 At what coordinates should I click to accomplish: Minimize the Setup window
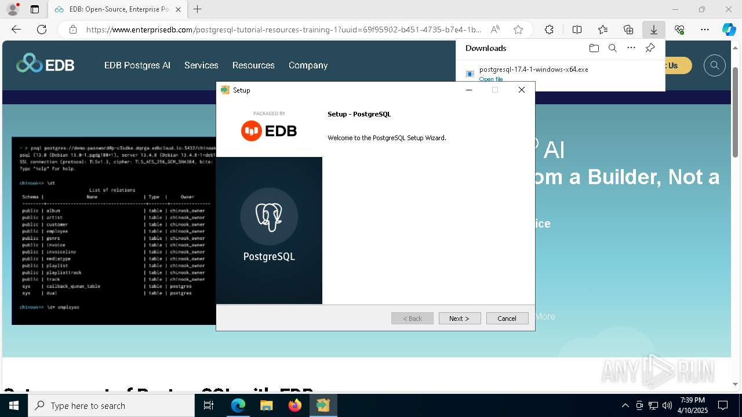[469, 90]
